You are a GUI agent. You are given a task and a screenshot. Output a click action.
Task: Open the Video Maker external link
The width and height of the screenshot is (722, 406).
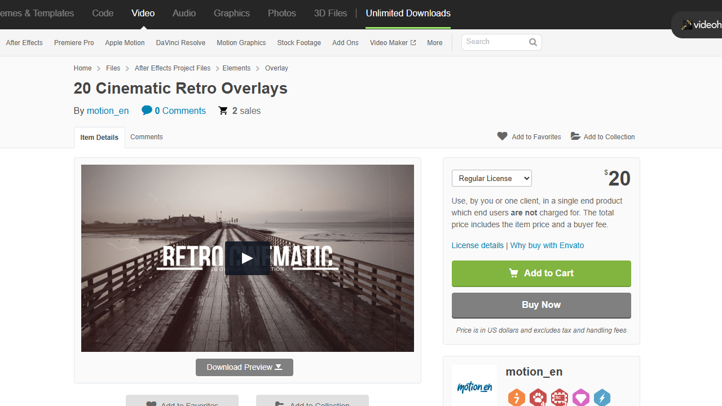393,43
